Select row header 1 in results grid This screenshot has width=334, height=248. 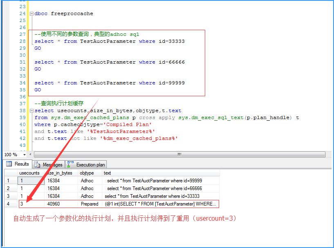11,181
